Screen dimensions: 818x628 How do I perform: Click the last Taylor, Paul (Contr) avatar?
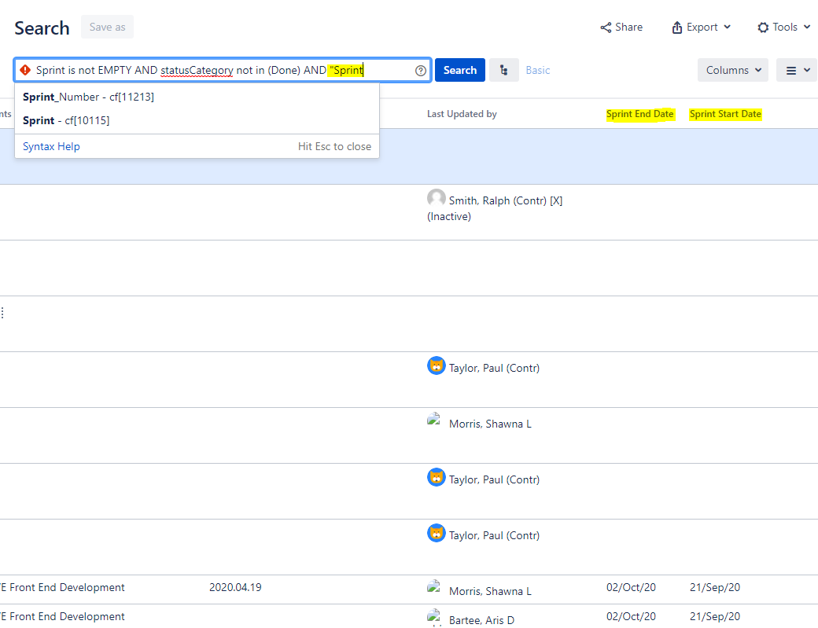(x=436, y=533)
